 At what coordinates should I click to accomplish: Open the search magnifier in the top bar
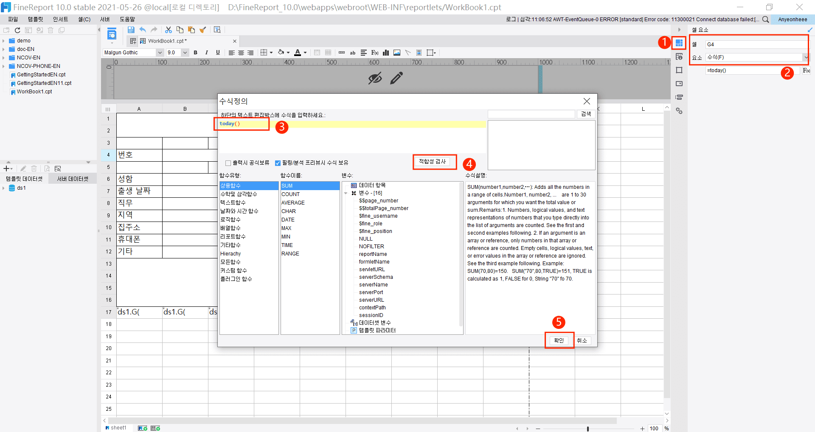tap(766, 20)
